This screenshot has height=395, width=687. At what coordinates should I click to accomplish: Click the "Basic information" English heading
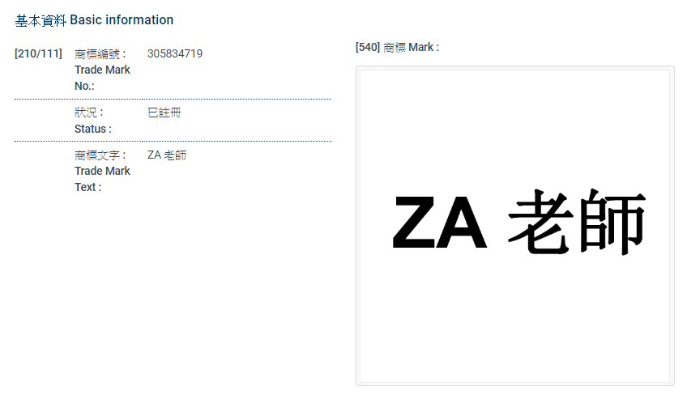tap(122, 20)
